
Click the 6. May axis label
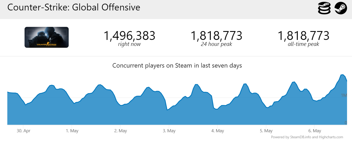click(x=315, y=131)
